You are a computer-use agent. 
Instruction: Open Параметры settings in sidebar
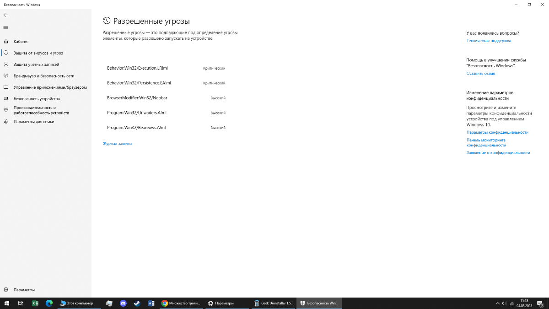tap(46, 290)
